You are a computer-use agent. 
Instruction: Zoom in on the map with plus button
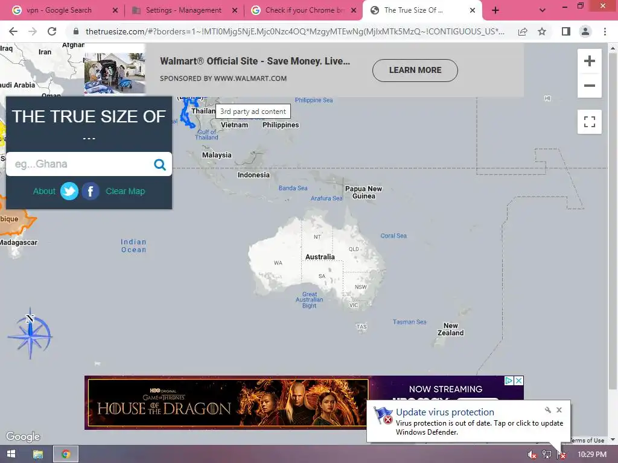(x=589, y=61)
